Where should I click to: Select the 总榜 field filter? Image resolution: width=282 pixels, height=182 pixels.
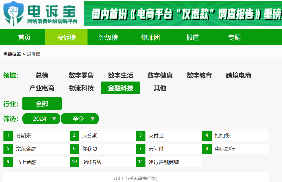(42, 75)
